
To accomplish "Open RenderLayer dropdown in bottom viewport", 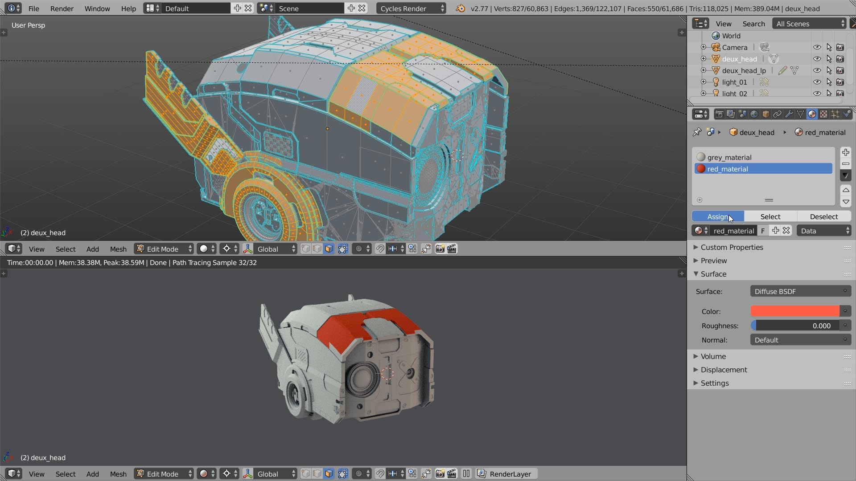I will point(506,474).
